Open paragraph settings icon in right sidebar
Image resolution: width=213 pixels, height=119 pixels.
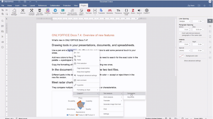tap(210, 21)
